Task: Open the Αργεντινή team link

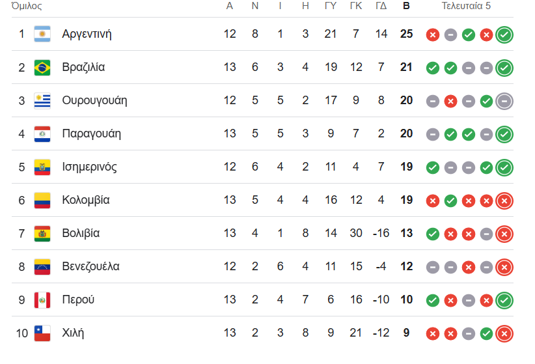Action: pos(87,34)
